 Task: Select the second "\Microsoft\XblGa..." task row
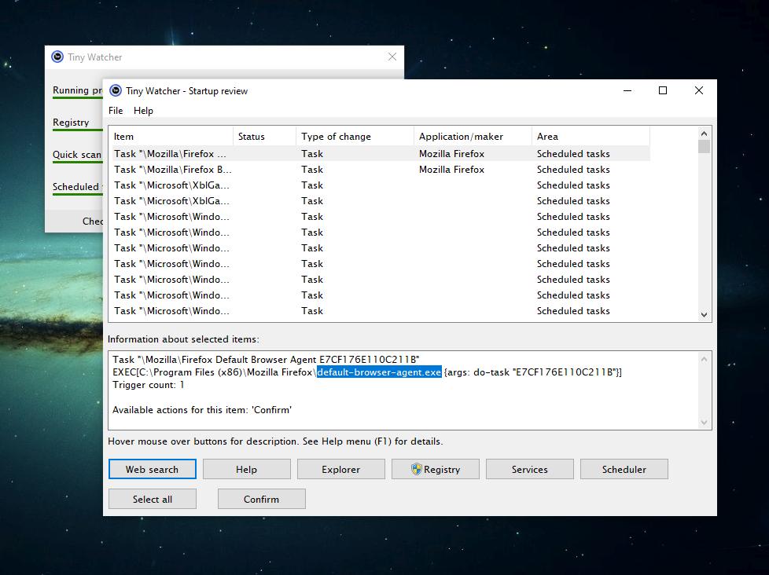tap(381, 201)
